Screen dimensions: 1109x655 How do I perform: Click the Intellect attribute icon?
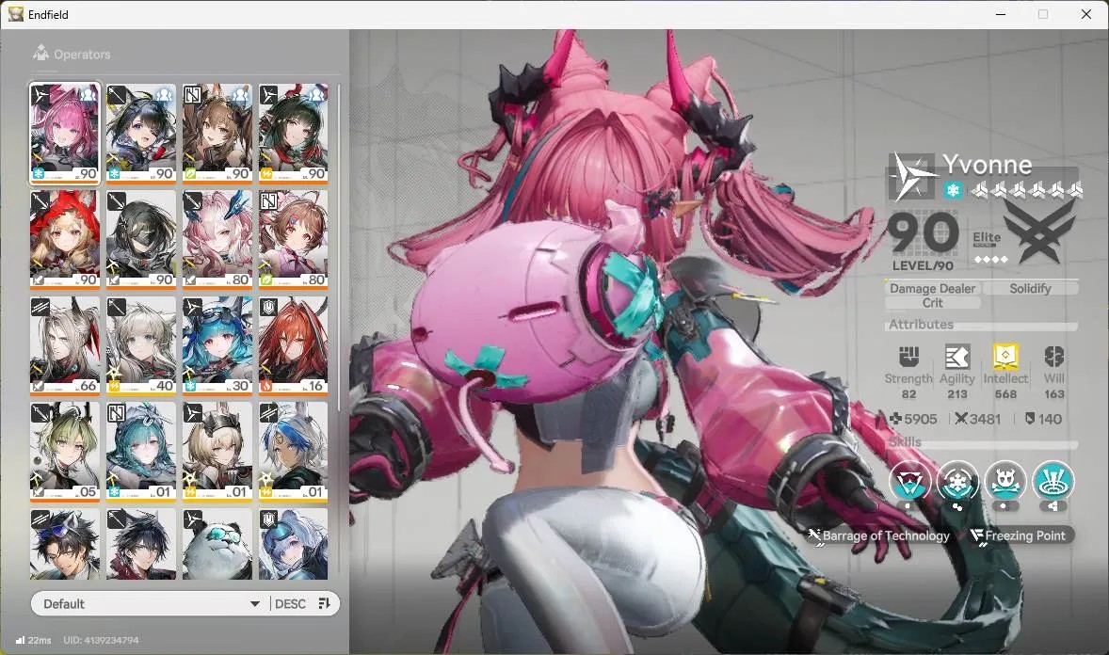[1005, 357]
